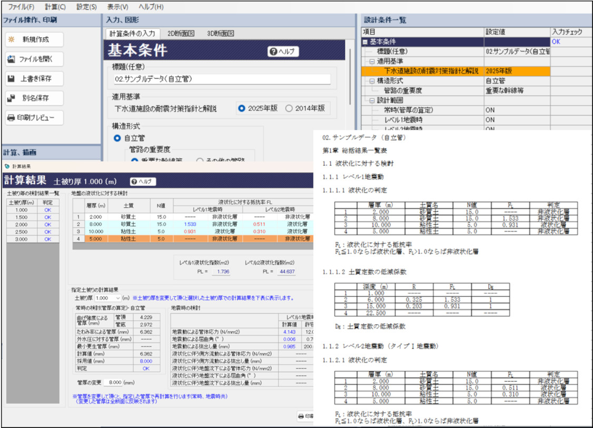Screen dimensions: 593x428
Task: Collapse the 基本条件 tree node
Action: (x=365, y=42)
